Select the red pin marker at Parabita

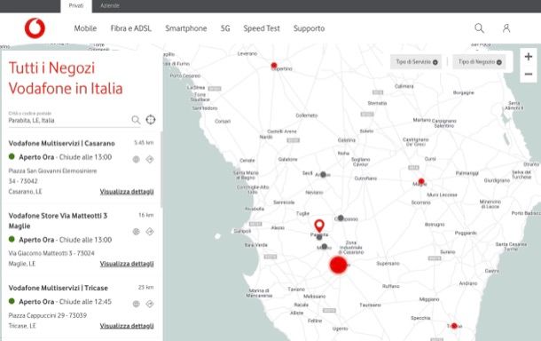tap(319, 226)
